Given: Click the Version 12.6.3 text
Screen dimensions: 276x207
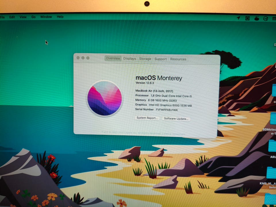Looking at the screenshot, I should (x=145, y=83).
